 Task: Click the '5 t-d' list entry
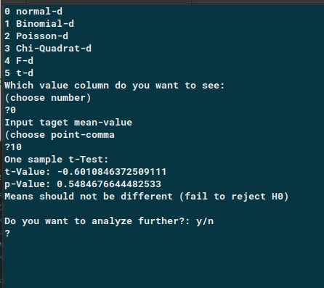[x=19, y=73]
